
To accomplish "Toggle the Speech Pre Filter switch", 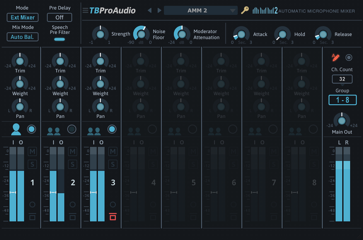I will pyautogui.click(x=59, y=39).
